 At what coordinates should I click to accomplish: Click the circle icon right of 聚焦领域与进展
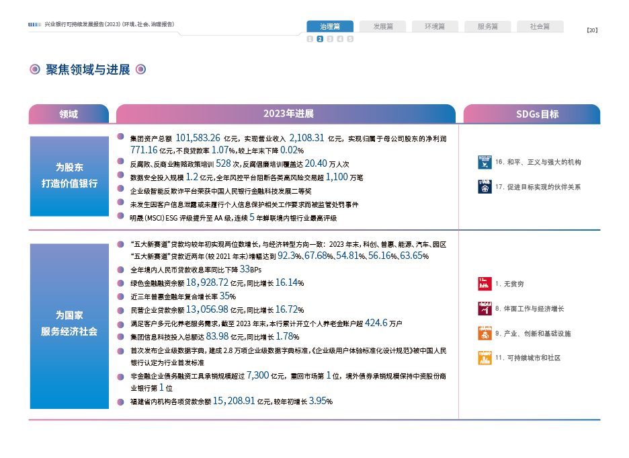point(140,69)
